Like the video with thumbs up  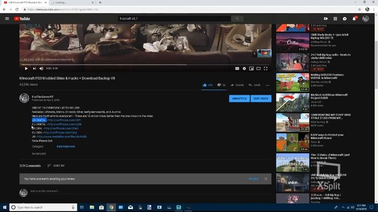click(x=207, y=85)
